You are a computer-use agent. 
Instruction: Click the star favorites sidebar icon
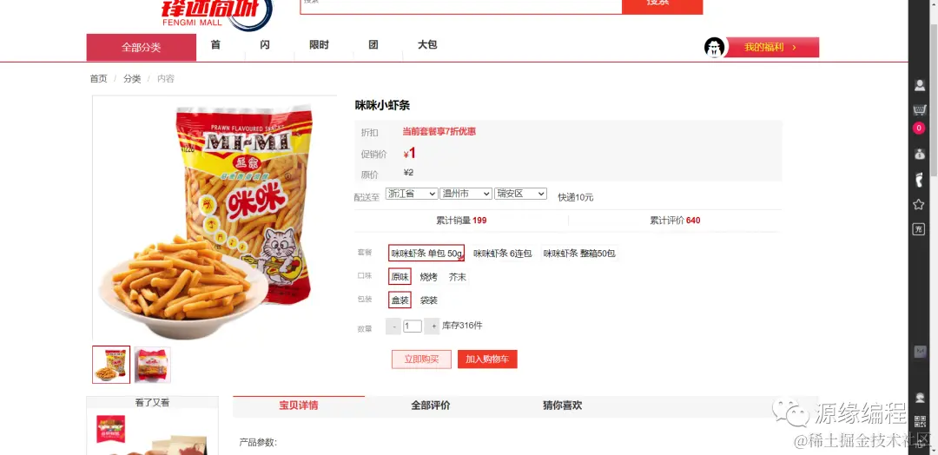[919, 204]
